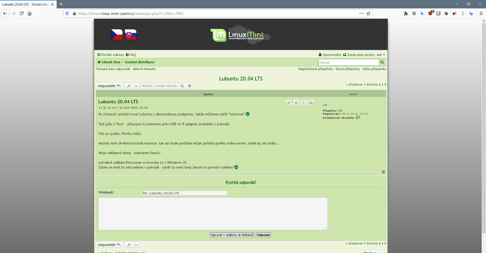Click Upravit v editoru & Náhled button
Screen dimensions: 486x253
pyautogui.click(x=232, y=235)
